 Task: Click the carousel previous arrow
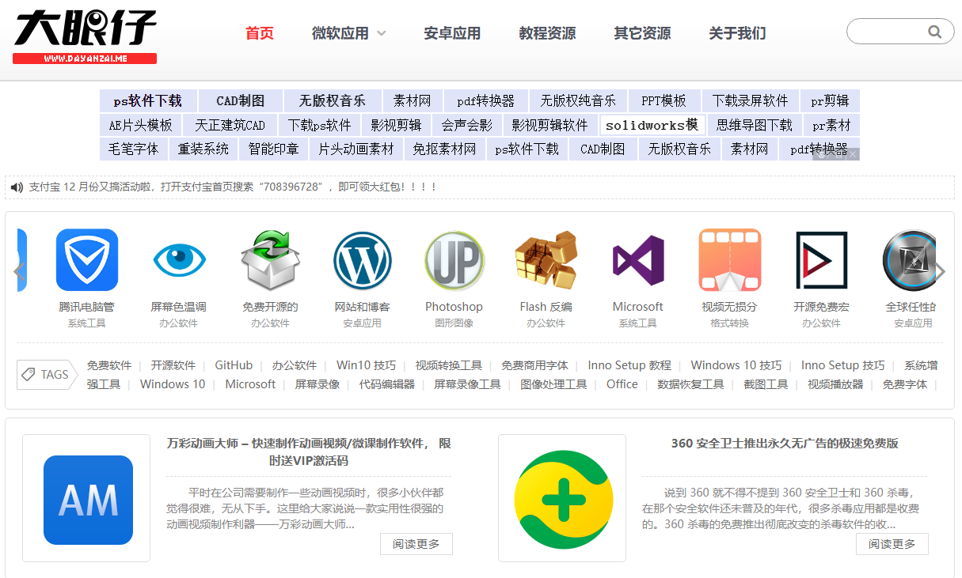point(18,271)
